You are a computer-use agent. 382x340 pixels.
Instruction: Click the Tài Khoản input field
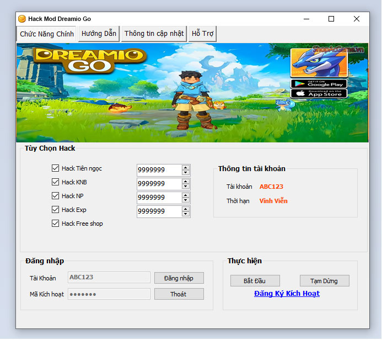109,277
